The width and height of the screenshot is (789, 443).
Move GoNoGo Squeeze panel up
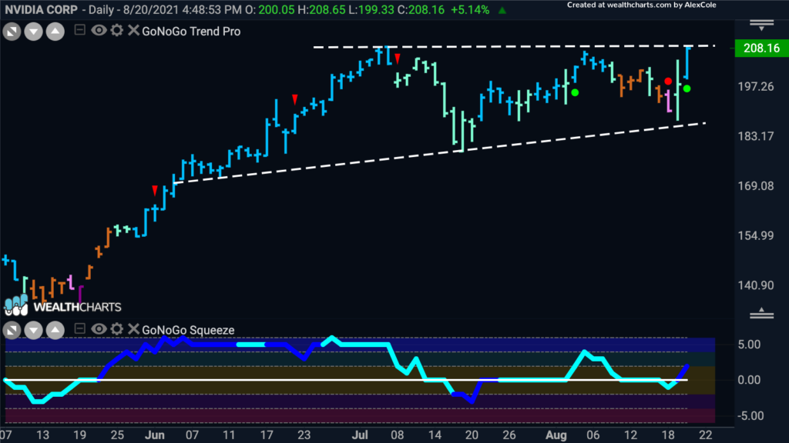point(55,331)
